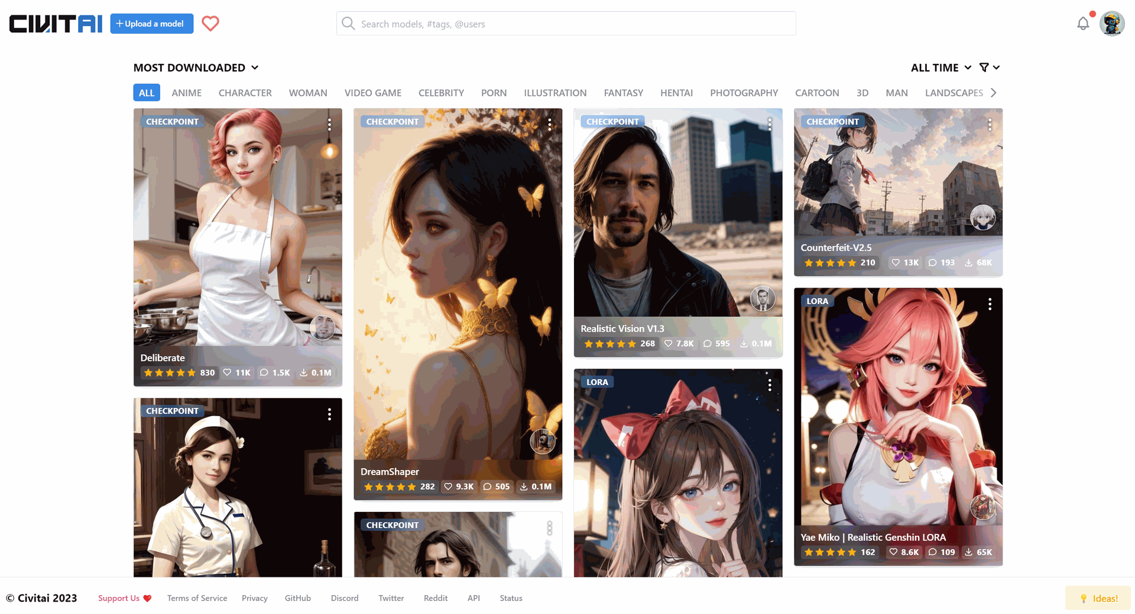1135x614 pixels.
Task: Click the creator avatar on Realistic Vision card
Action: 763,299
